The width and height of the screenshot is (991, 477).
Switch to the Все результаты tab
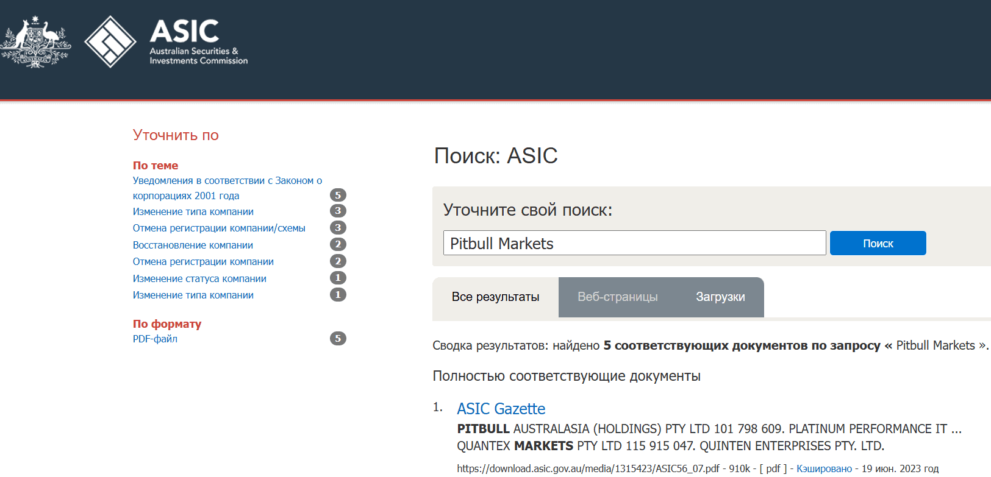click(x=495, y=297)
